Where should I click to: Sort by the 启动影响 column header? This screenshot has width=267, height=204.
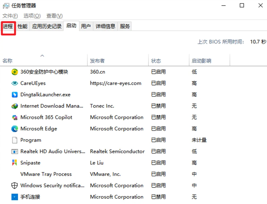[209, 61]
